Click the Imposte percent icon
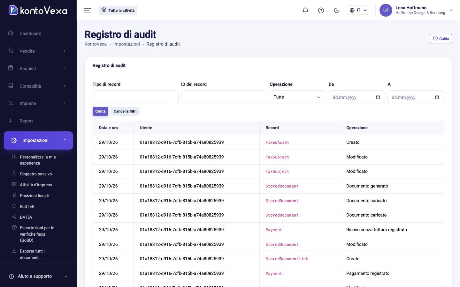The image size is (460, 287). (11, 103)
